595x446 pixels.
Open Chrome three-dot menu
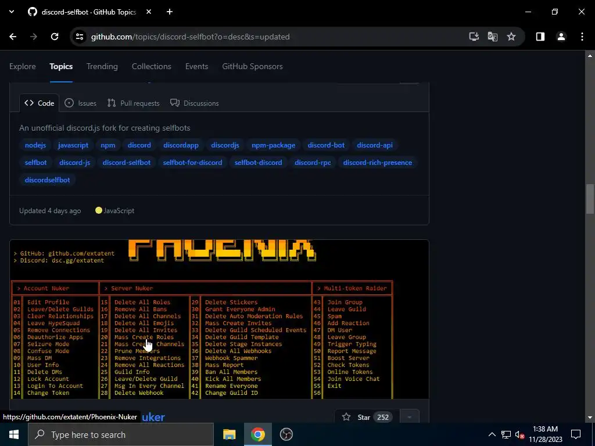(582, 37)
